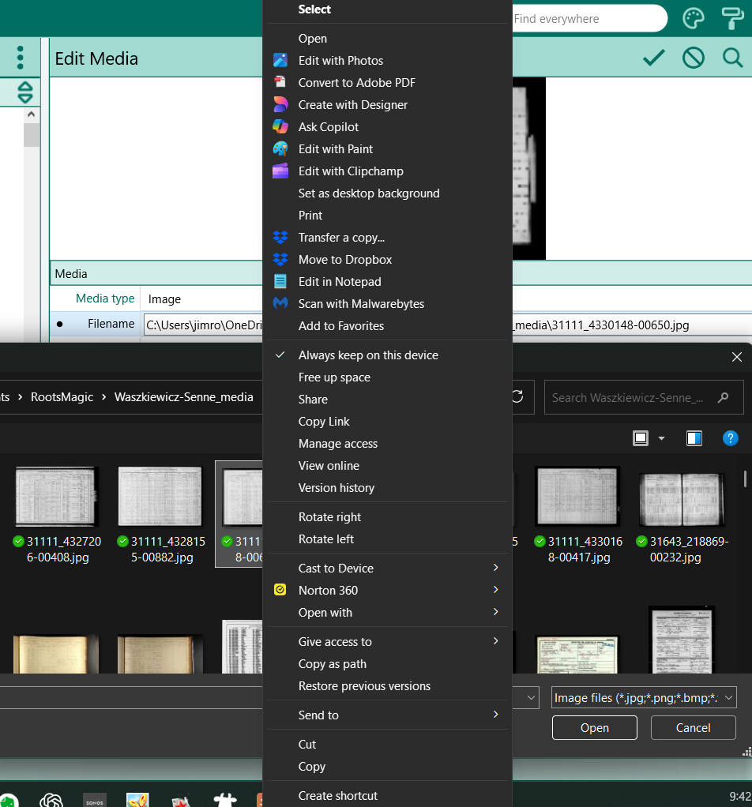Image resolution: width=752 pixels, height=807 pixels.
Task: Toggle the preview pane button
Action: pos(694,438)
